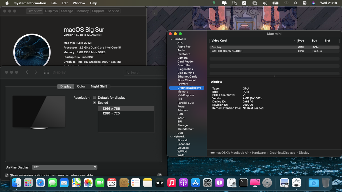Viewport: 342px width, 192px height.
Task: Select Default for display resolution option
Action: pos(95,98)
